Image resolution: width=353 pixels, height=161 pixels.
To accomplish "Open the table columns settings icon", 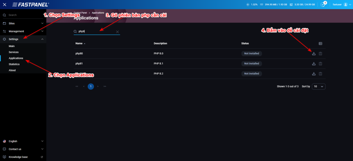I will (x=320, y=44).
